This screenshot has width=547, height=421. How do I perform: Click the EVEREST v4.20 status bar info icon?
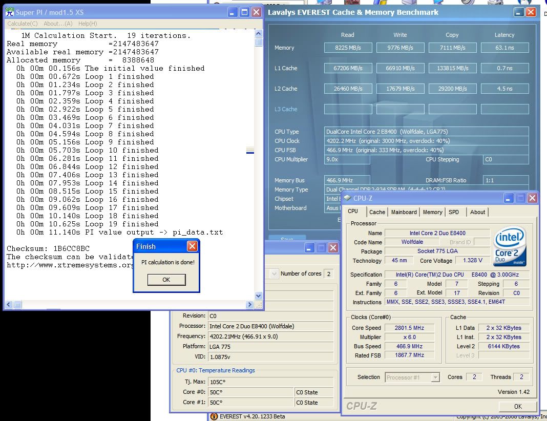tap(214, 416)
